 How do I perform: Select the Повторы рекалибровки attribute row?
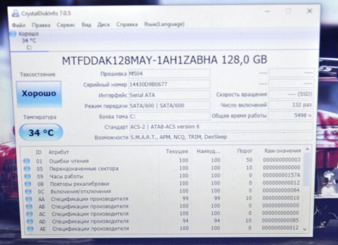click(x=163, y=183)
